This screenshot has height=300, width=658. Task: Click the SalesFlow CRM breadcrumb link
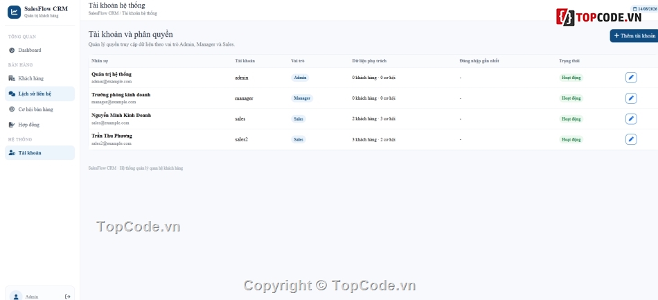[x=103, y=13]
